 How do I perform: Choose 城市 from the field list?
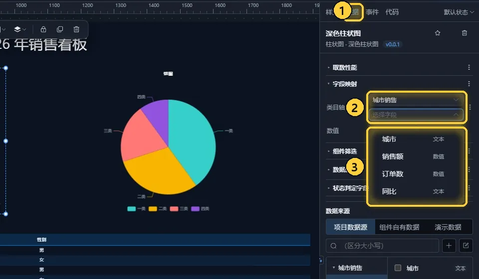(416, 139)
